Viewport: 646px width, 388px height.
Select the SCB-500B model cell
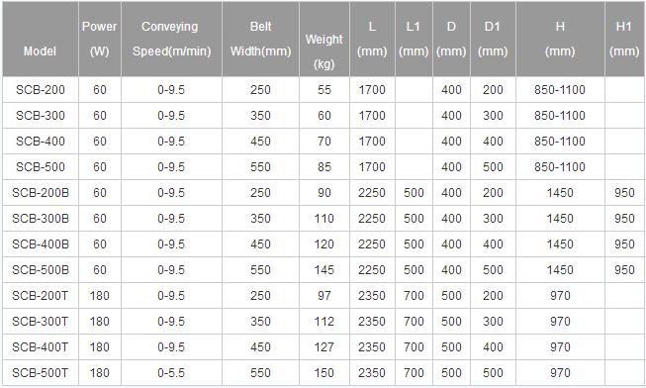click(x=41, y=270)
